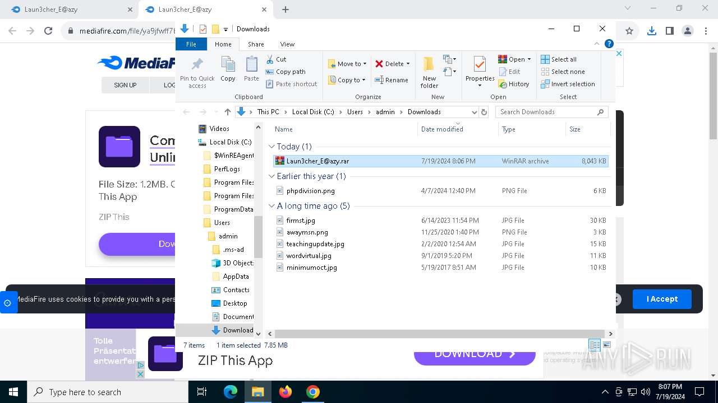
Task: Select the Laun3cher_E@azy.rar file
Action: 440,161
